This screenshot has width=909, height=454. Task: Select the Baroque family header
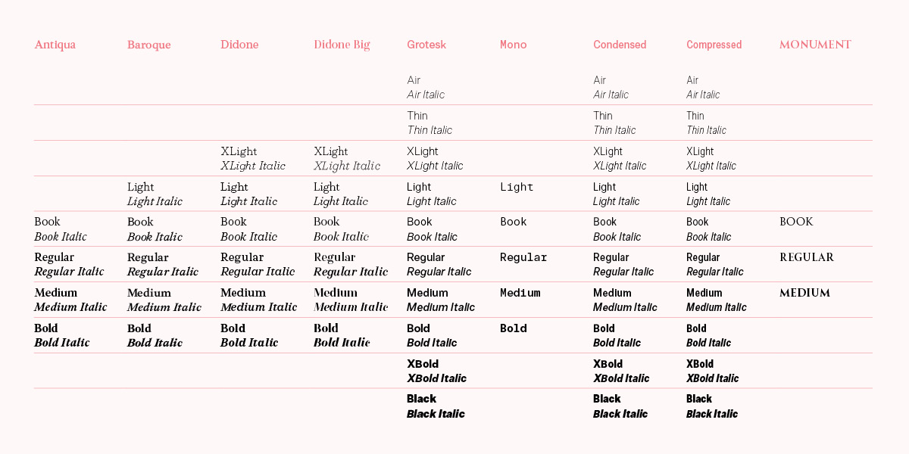coord(148,45)
